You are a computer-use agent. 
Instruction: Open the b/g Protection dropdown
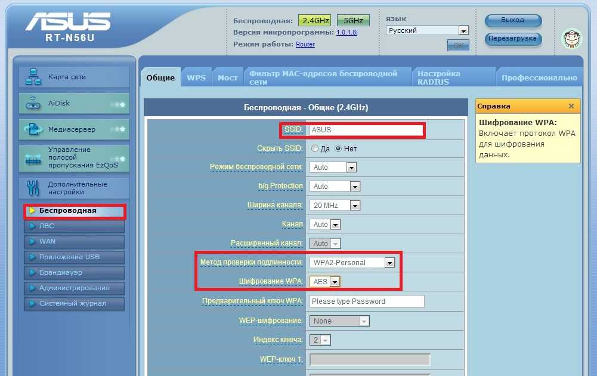(335, 186)
